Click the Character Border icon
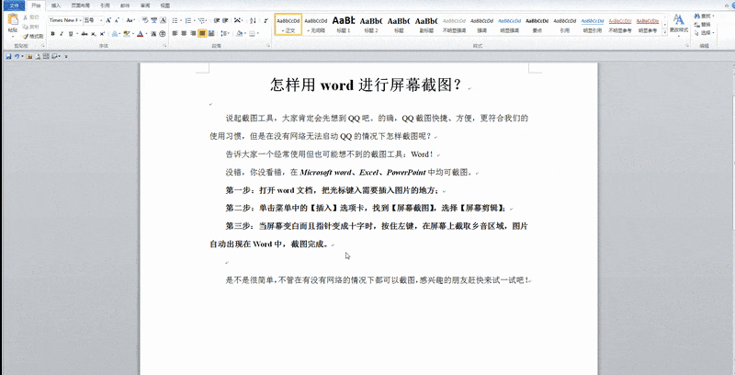The width and height of the screenshot is (735, 375). (x=163, y=20)
